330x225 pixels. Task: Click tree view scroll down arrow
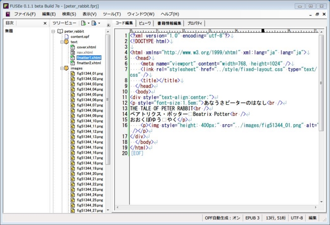tap(108, 210)
